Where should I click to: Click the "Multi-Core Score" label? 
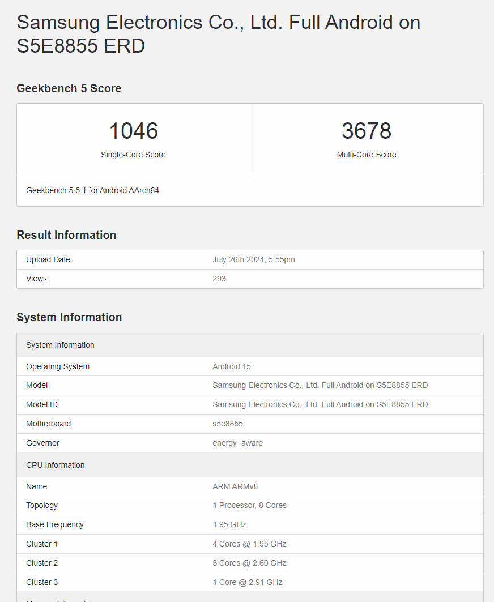367,155
